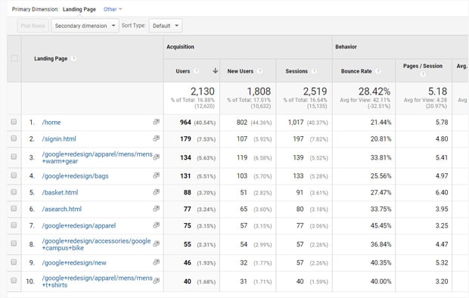469x298 pixels.
Task: Sort table by Sessions column header
Action: pyautogui.click(x=297, y=71)
